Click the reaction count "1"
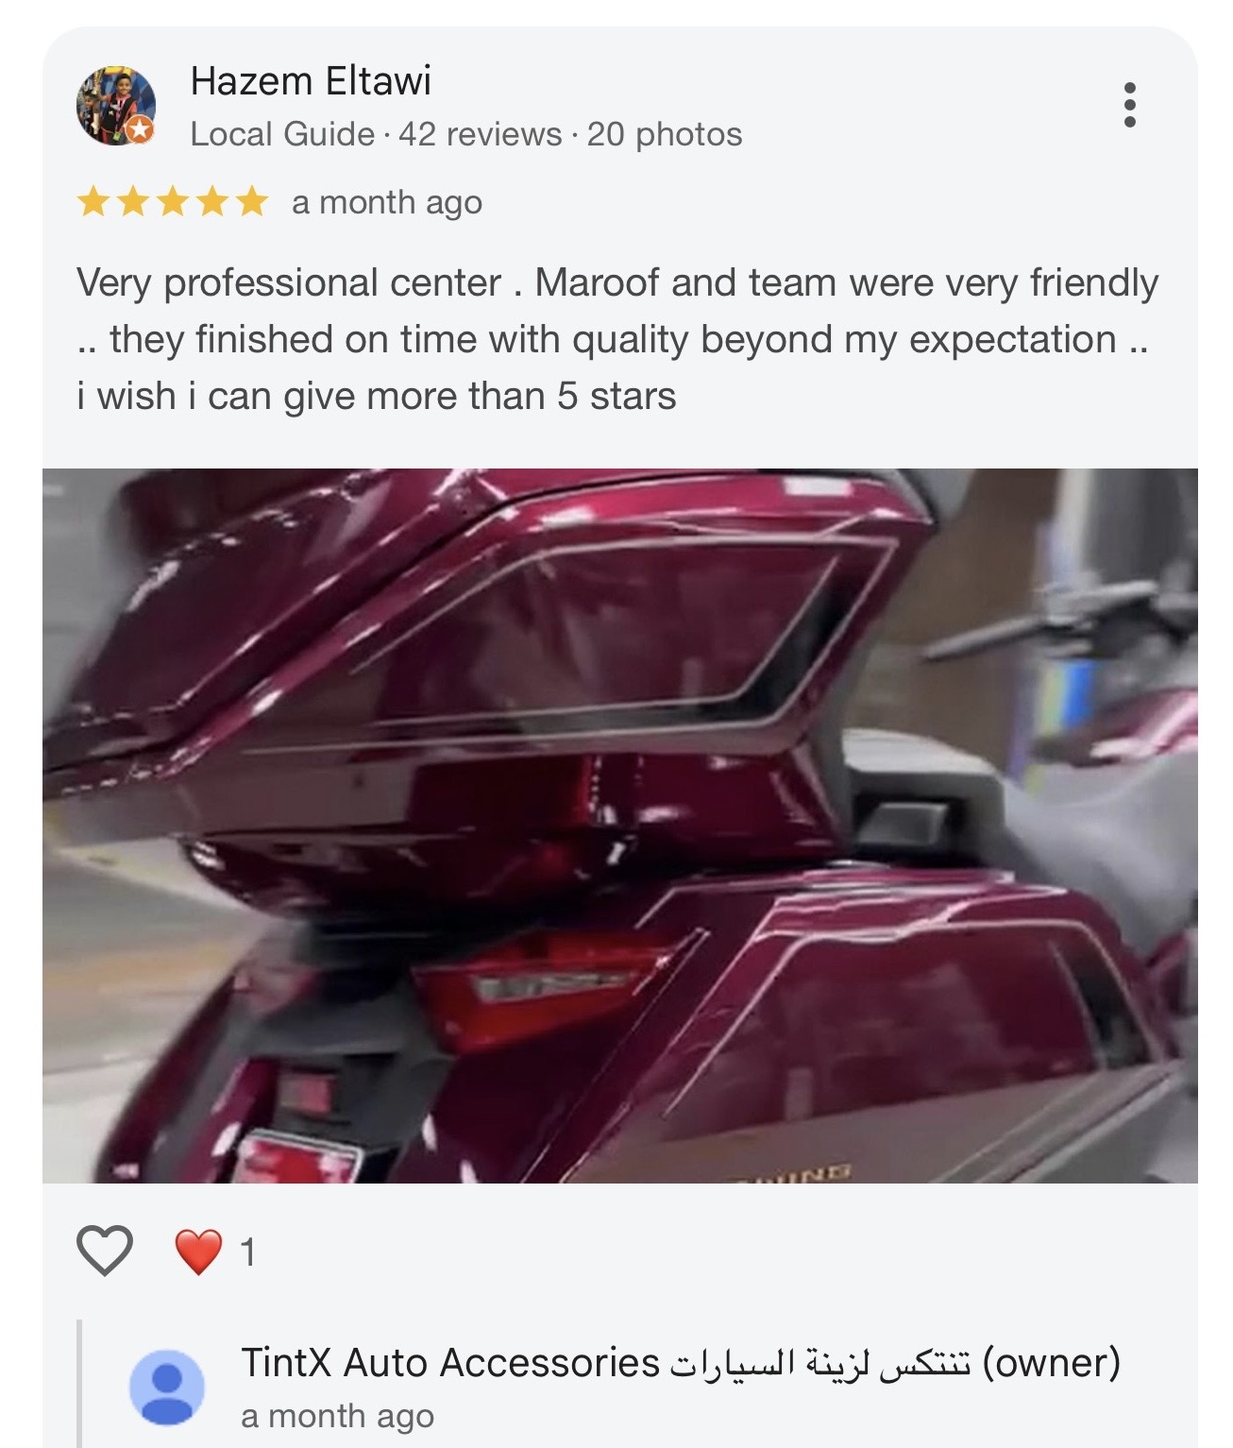This screenshot has width=1233, height=1448. tap(248, 1252)
